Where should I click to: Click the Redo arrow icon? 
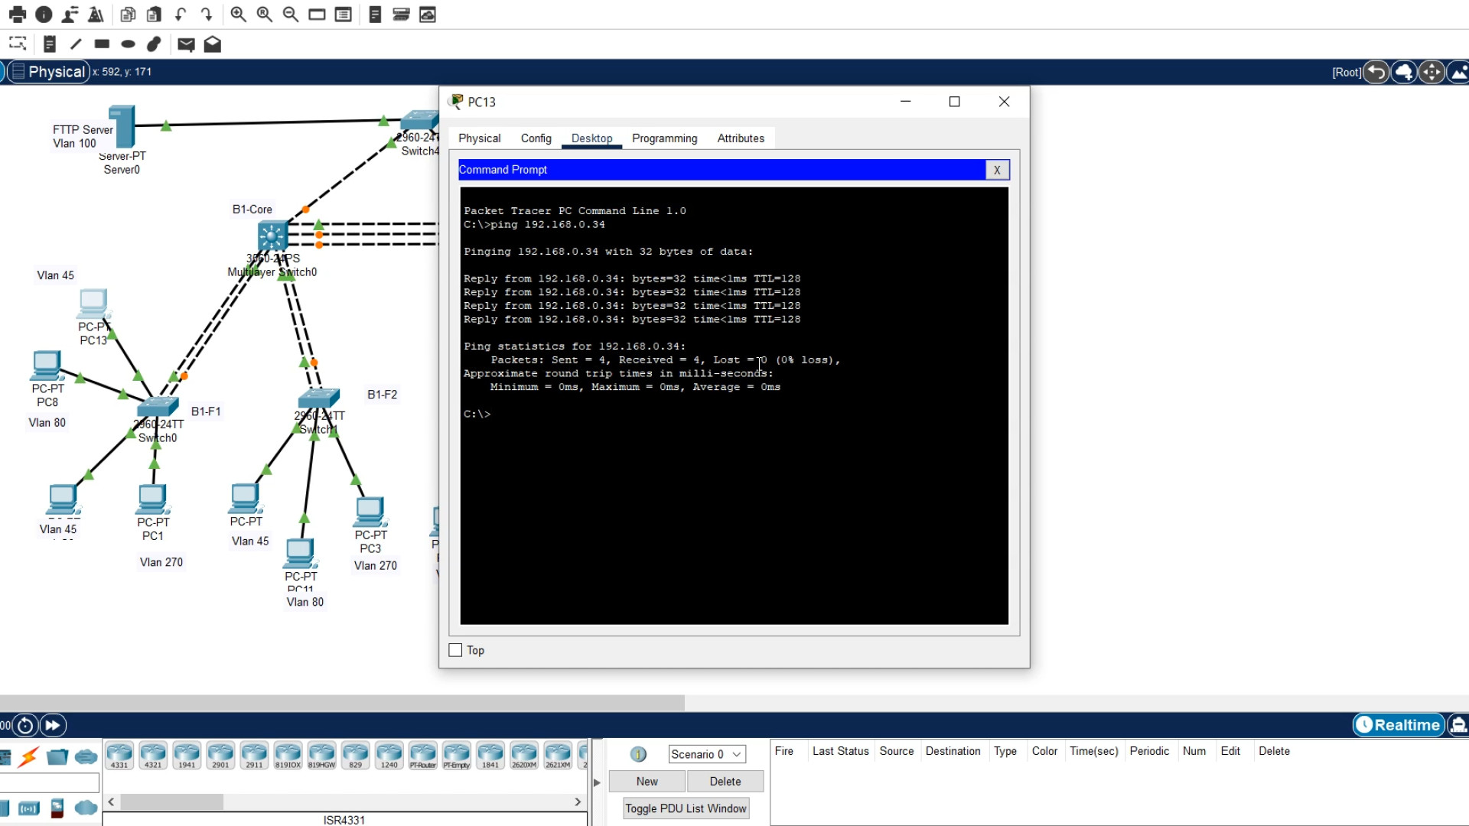pos(207,15)
